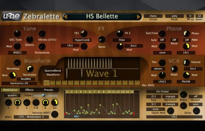Open the Filter FX2 type selector

click(x=122, y=40)
